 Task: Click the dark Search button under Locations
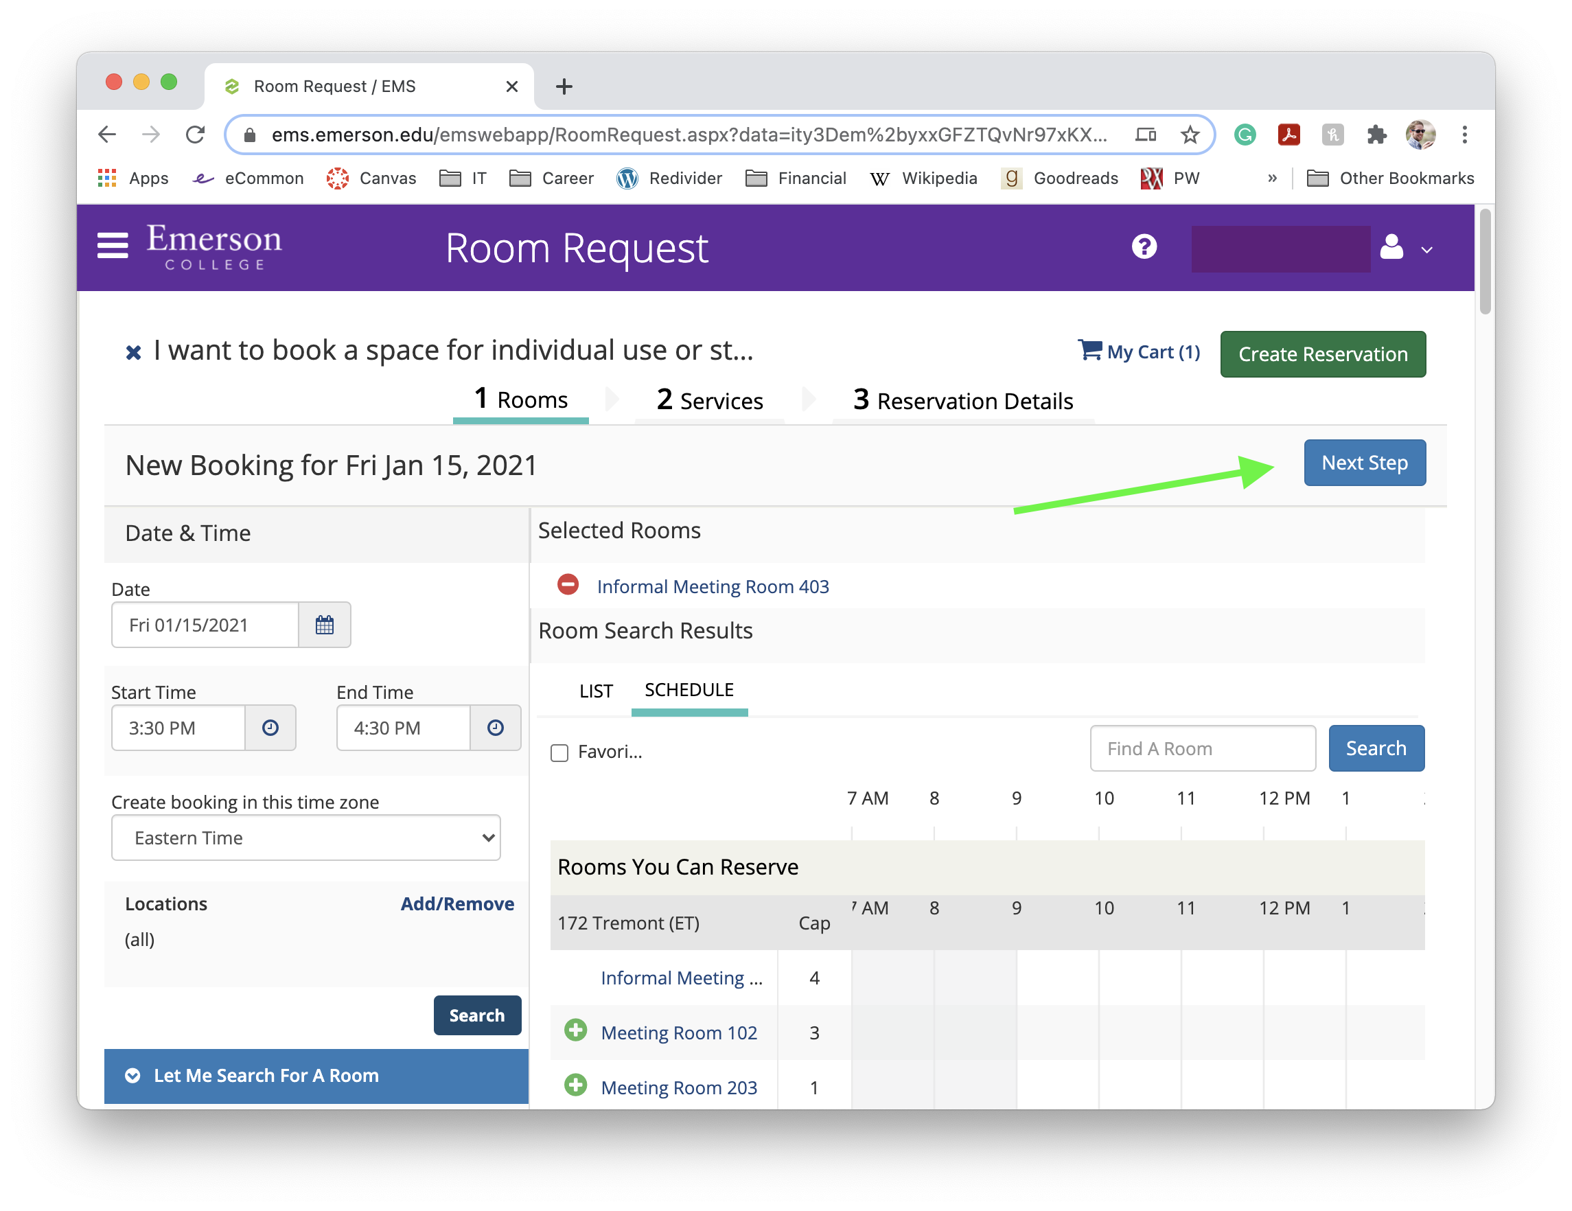[477, 1016]
